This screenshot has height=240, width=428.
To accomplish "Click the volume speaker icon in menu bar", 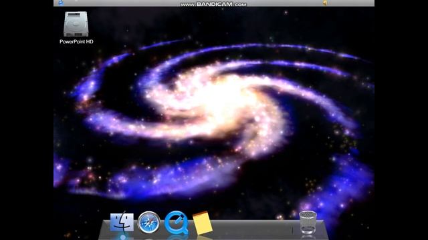I will click(x=325, y=3).
